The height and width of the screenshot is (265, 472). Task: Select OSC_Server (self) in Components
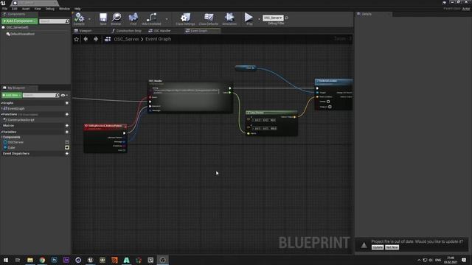(x=17, y=27)
